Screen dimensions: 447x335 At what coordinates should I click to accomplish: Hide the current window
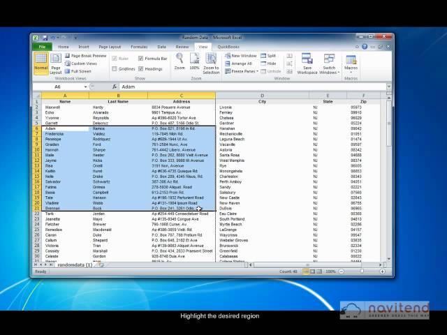[x=268, y=64]
